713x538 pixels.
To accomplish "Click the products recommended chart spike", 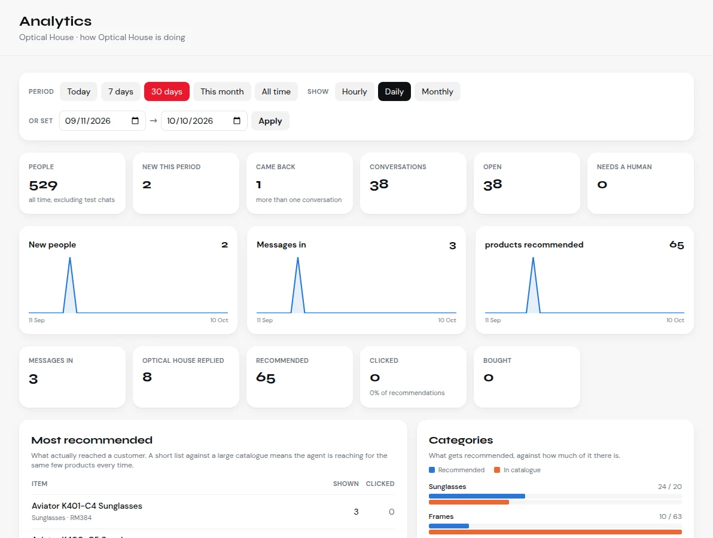I will (534, 285).
